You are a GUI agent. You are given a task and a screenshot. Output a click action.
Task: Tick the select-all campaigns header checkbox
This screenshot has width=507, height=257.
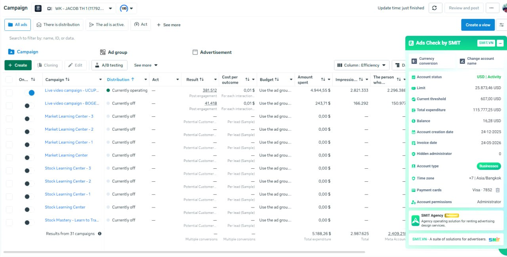pyautogui.click(x=9, y=80)
